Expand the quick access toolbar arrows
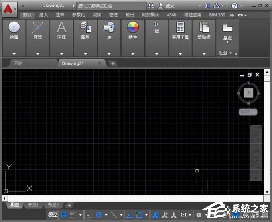This screenshot has height=222, width=272. [23, 6]
